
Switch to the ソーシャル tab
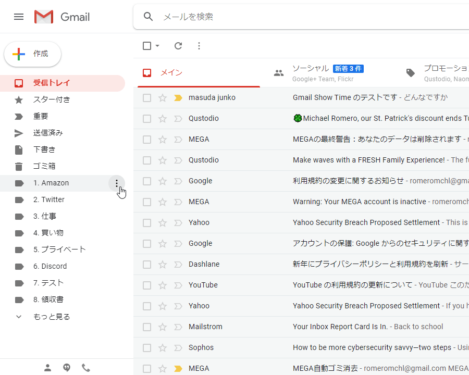[x=330, y=73]
